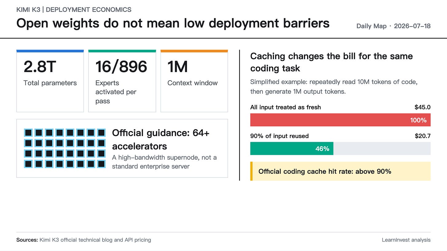
Task: Click the headline 'Open weights do not mean low deployment barriers'
Action: point(173,23)
